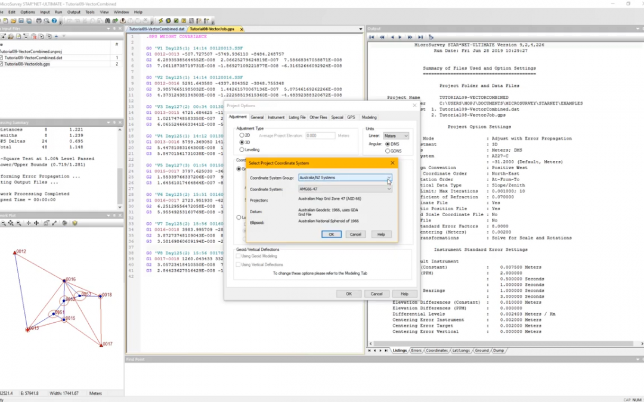
Task: Click the lightning bolt Run Adjustment icon
Action: tap(160, 21)
